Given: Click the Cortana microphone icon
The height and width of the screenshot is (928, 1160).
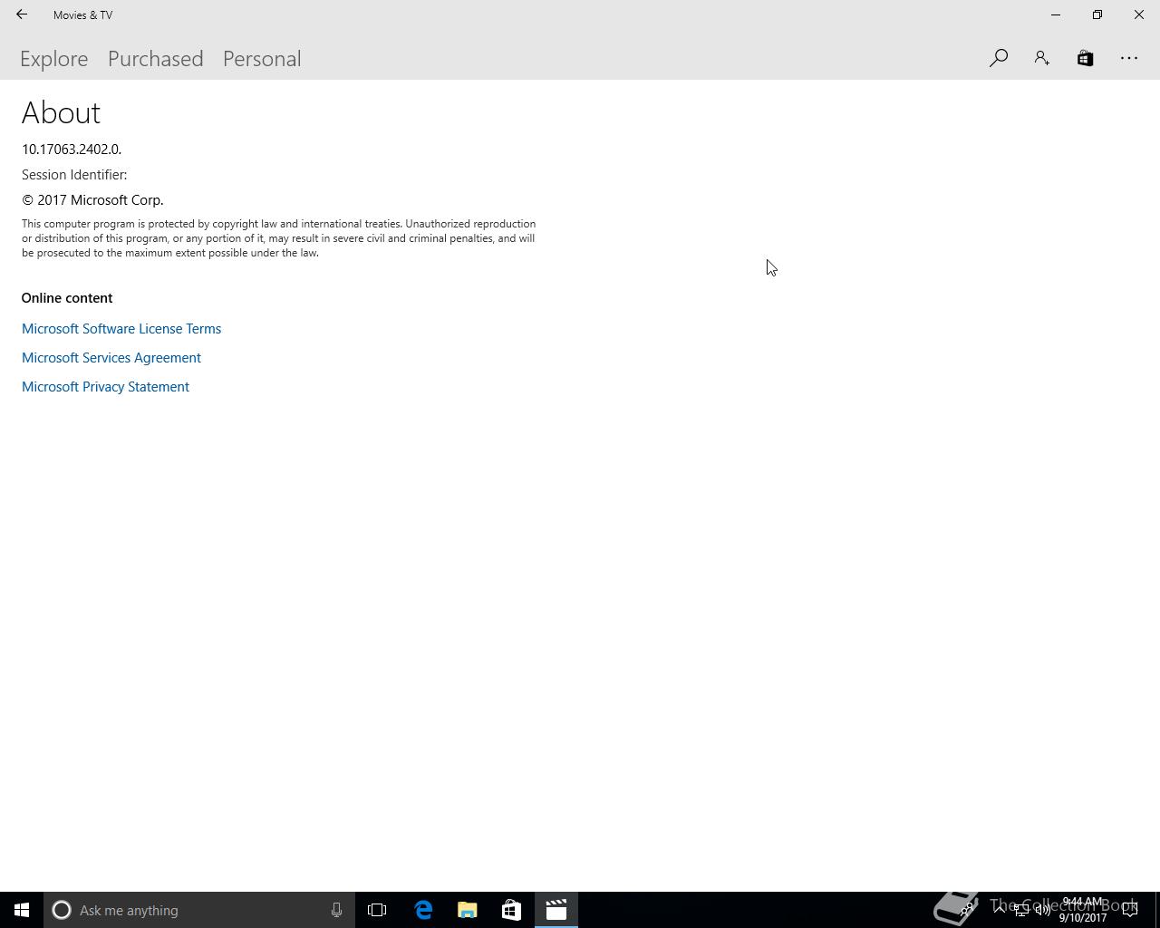Looking at the screenshot, I should 336,910.
